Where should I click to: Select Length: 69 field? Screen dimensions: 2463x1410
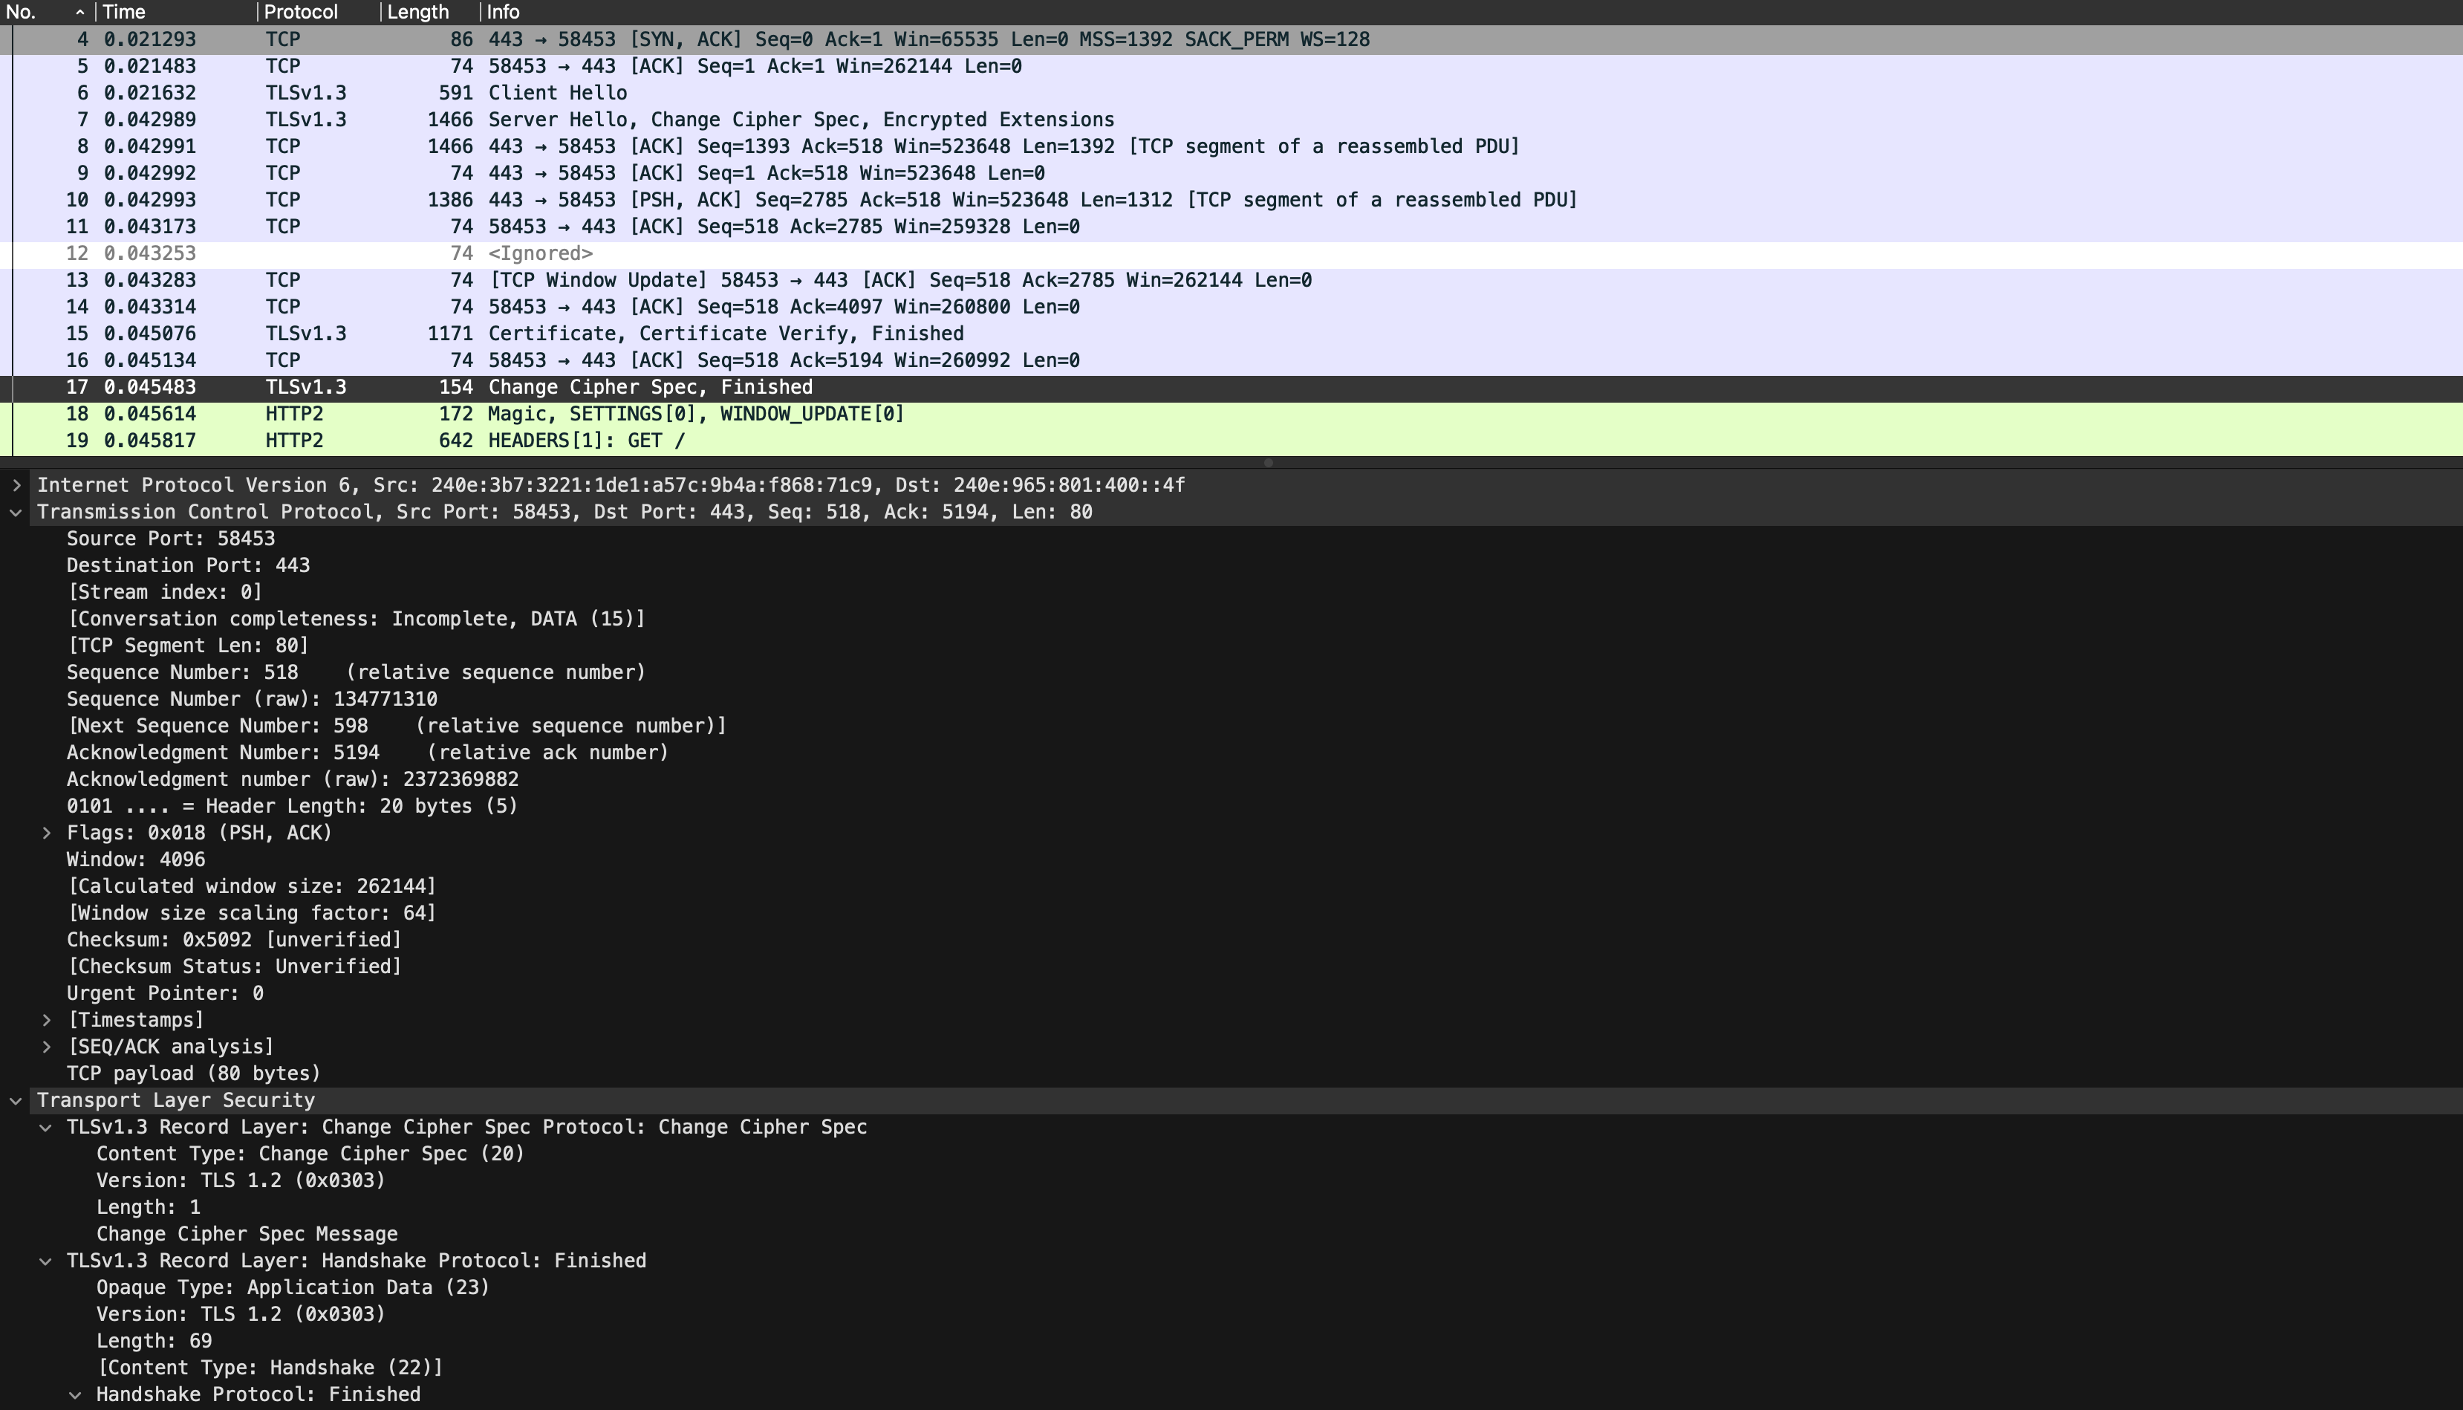[x=154, y=1341]
